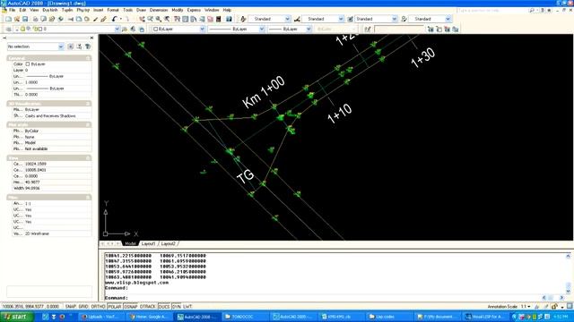This screenshot has height=322, width=574.
Task: Click the Plot (printer) icon
Action: tap(36, 19)
